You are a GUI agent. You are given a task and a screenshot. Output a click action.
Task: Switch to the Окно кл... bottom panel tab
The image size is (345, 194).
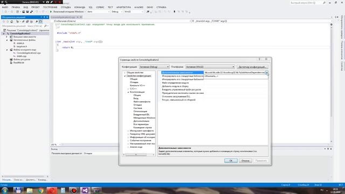[18, 179]
